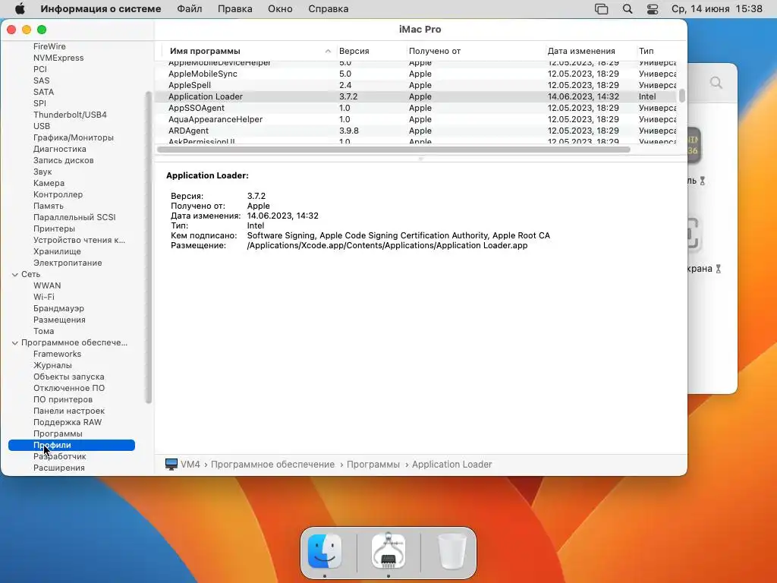This screenshot has width=777, height=583.
Task: Select Frameworks in the sidebar
Action: [x=57, y=354]
